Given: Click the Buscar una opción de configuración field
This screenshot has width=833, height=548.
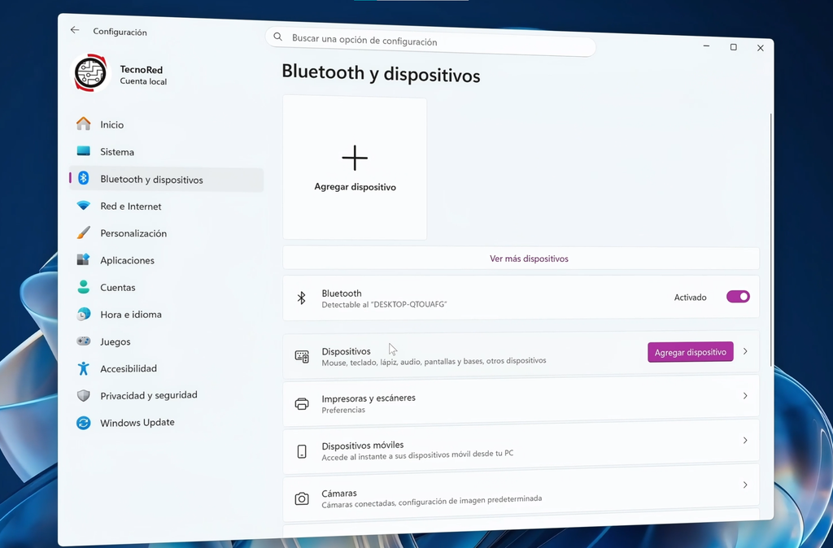Looking at the screenshot, I should click(x=430, y=41).
